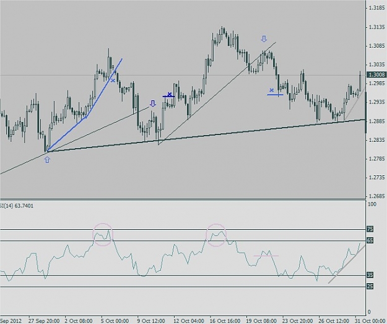Select the down arrow above the 19 Oct high
387x324 pixels.
(x=264, y=39)
